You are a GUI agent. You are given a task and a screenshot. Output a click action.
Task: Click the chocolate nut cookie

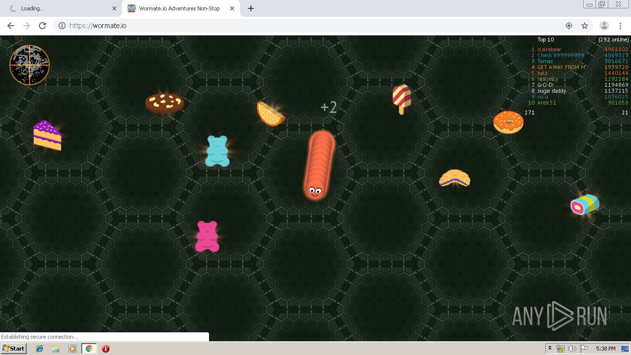point(165,103)
